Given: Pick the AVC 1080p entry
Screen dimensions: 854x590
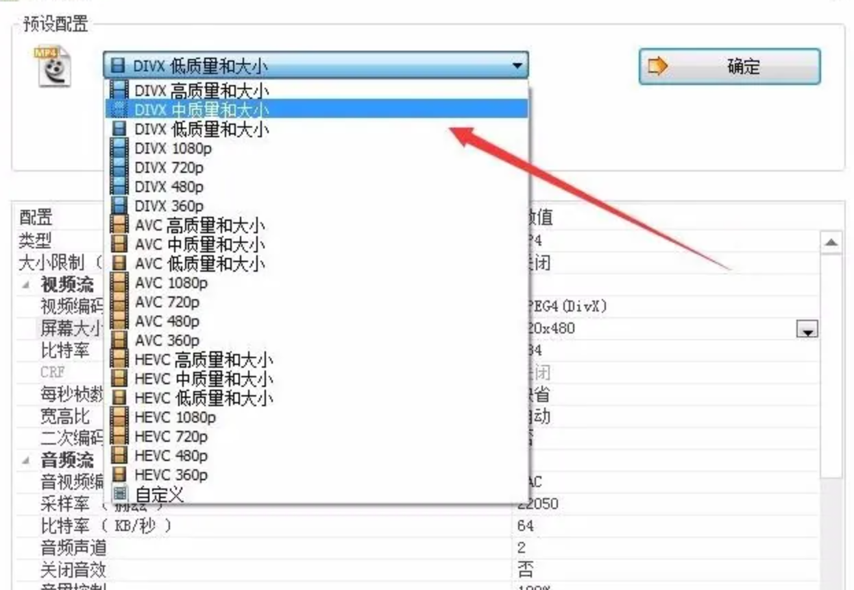Looking at the screenshot, I should (x=317, y=282).
